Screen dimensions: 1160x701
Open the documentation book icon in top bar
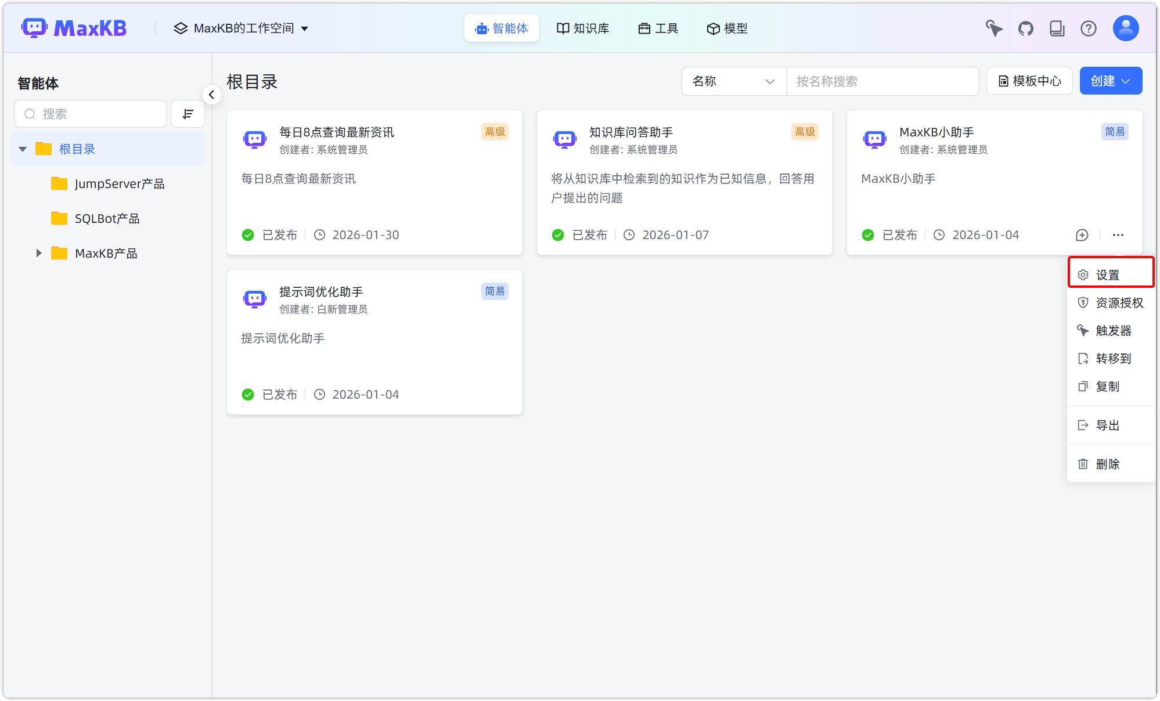click(x=1057, y=28)
